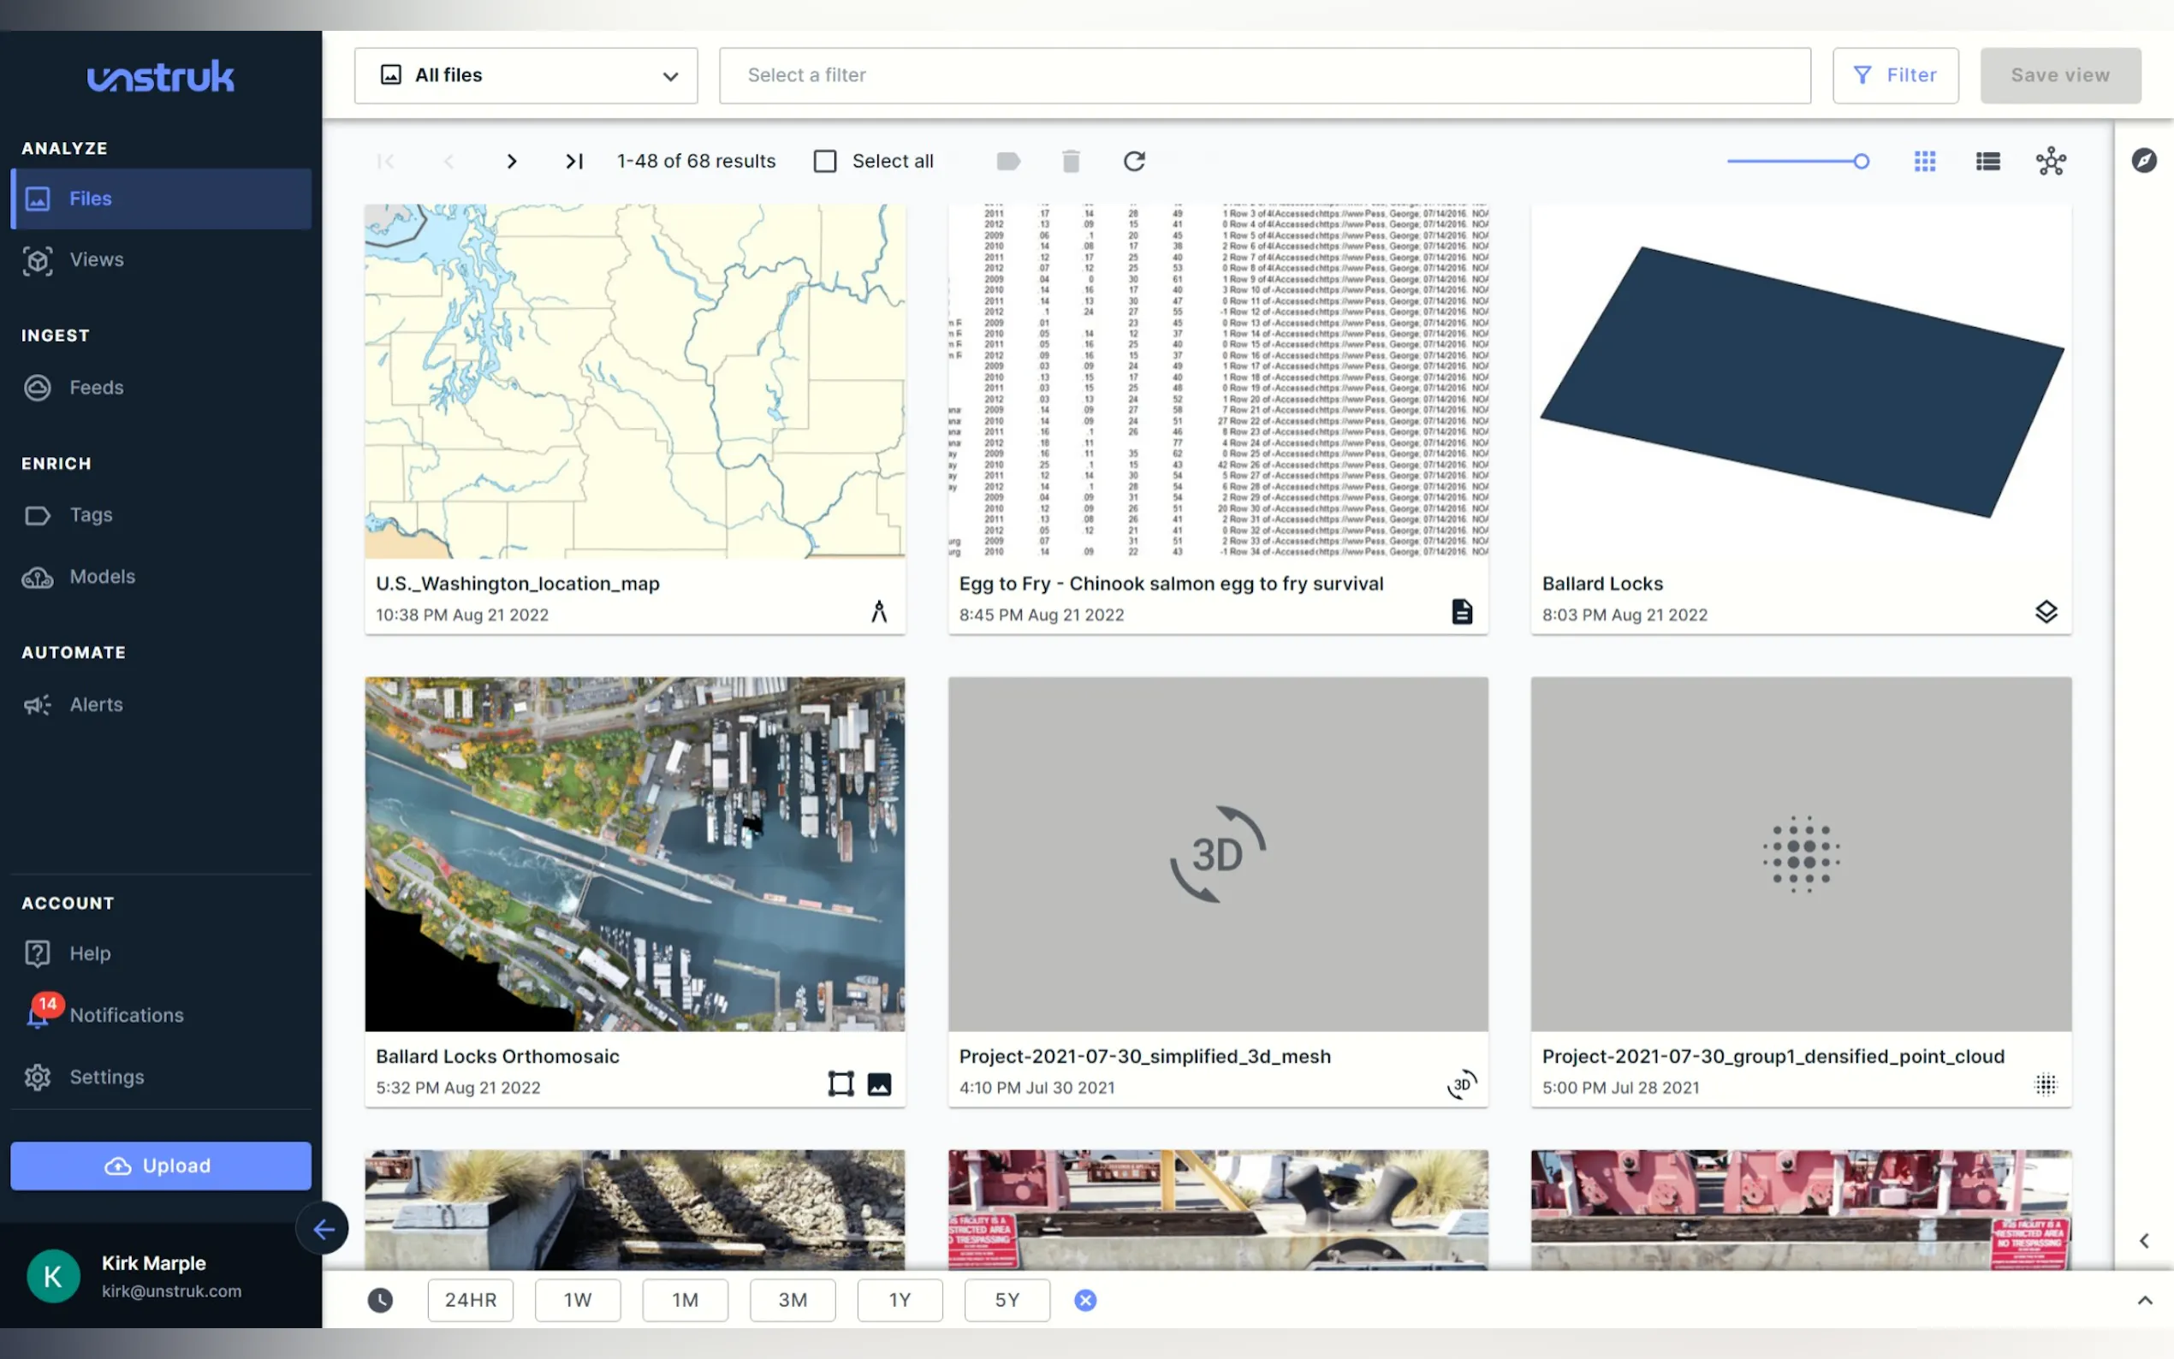Open Feeds in the sidebar
This screenshot has width=2174, height=1359.
(x=96, y=388)
